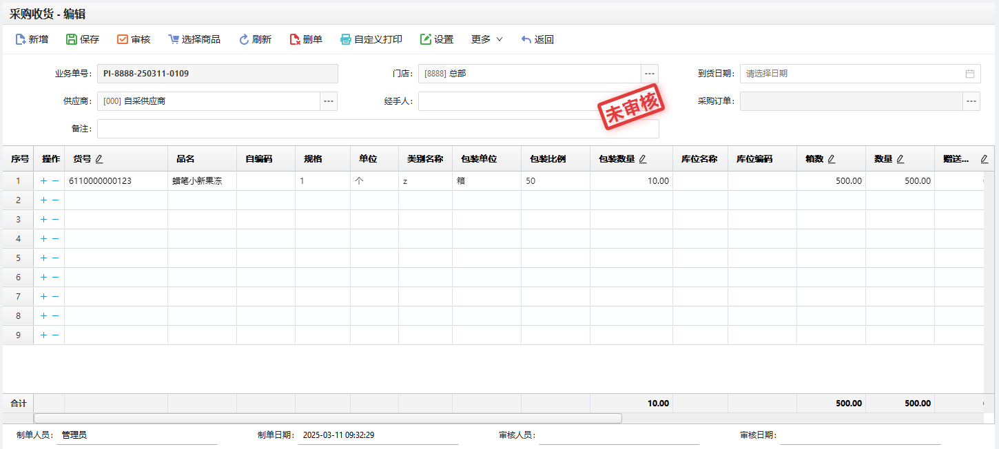Expand the 更多 dropdown menu
This screenshot has width=999, height=449.
[x=486, y=40]
